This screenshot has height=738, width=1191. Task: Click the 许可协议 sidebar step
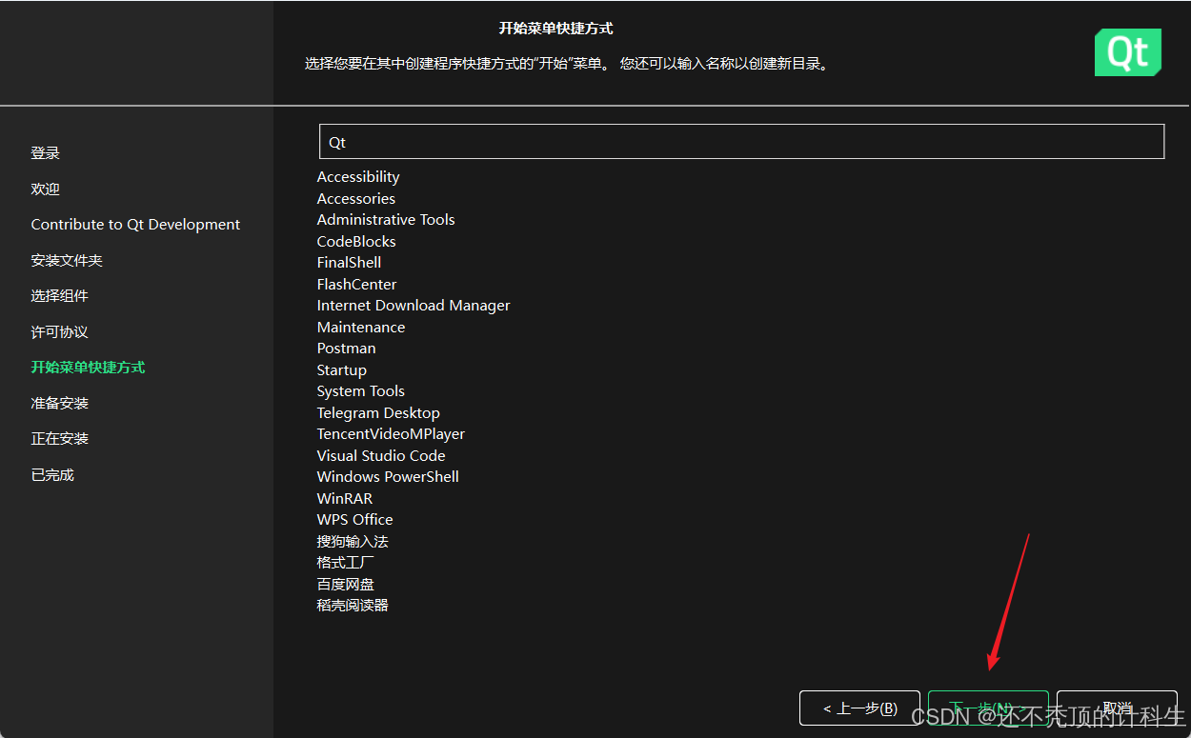coord(59,332)
